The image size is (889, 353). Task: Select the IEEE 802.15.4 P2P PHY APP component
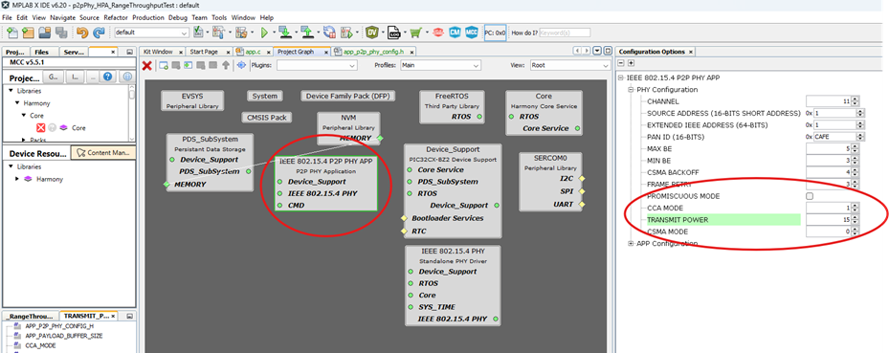pyautogui.click(x=326, y=184)
